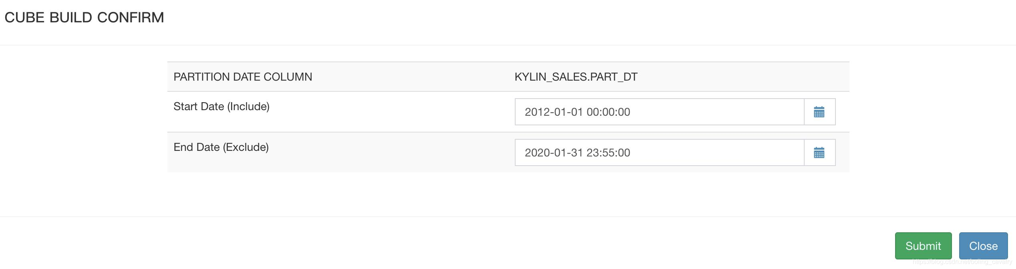Viewport: 1016px width, 269px height.
Task: Click the End Date (Exclude) label
Action: pyautogui.click(x=221, y=147)
